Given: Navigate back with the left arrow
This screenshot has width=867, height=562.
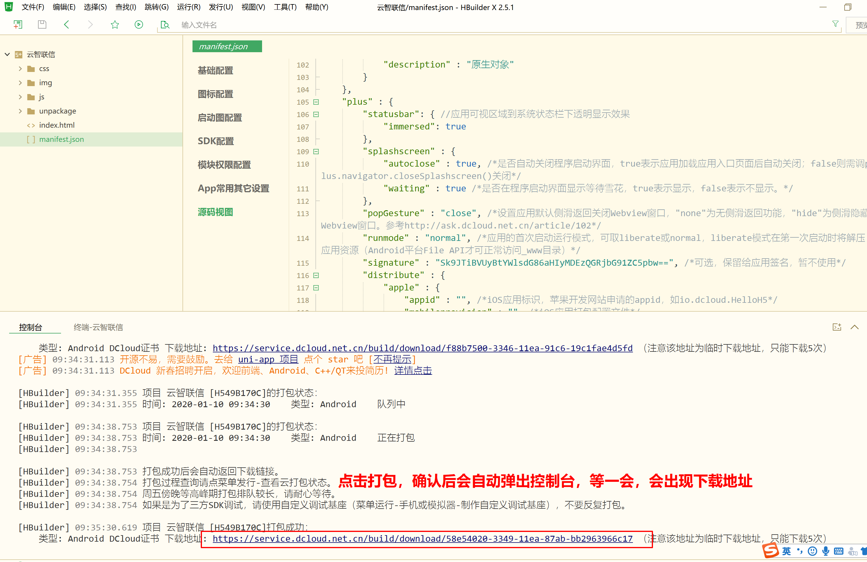Looking at the screenshot, I should 66,24.
